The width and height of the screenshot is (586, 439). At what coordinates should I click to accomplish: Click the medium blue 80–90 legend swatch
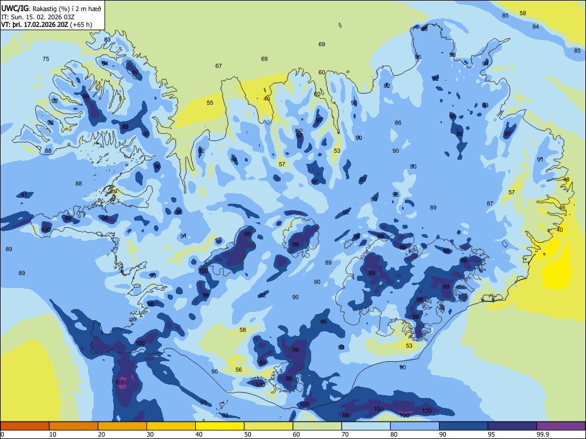tap(415, 426)
